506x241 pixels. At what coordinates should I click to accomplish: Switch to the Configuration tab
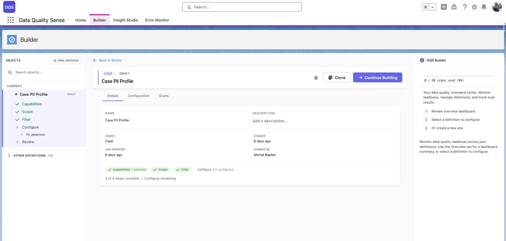(x=139, y=96)
